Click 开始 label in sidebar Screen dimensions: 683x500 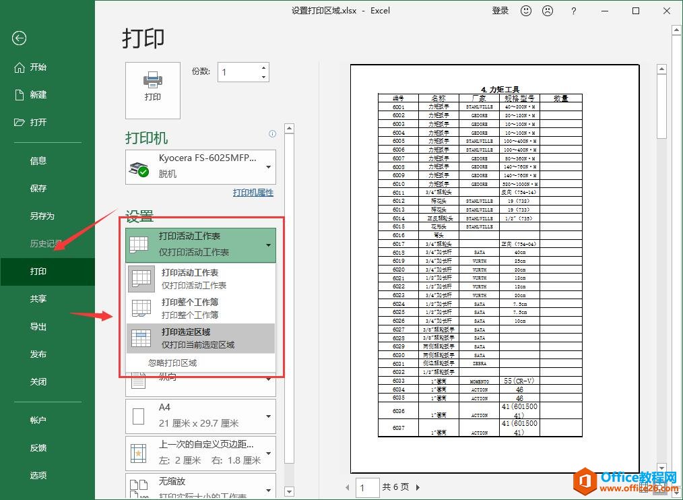[x=38, y=67]
